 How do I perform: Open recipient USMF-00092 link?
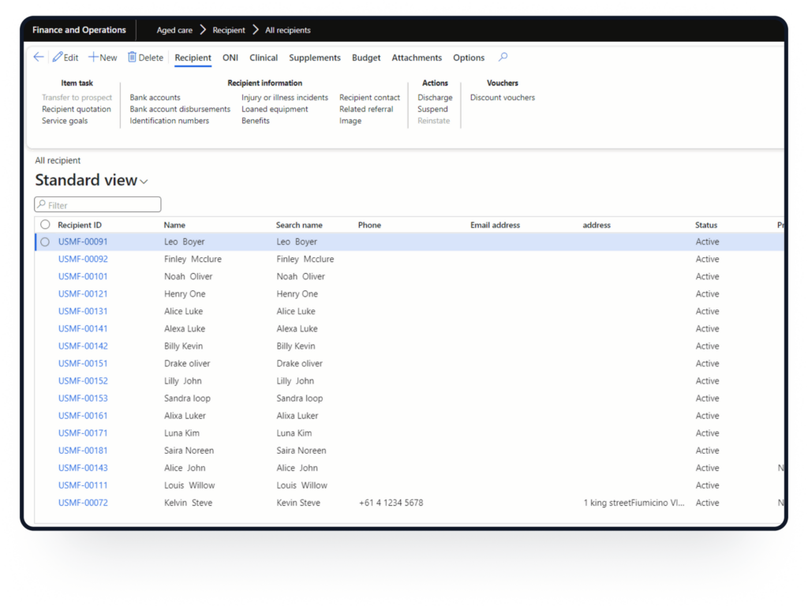click(83, 259)
